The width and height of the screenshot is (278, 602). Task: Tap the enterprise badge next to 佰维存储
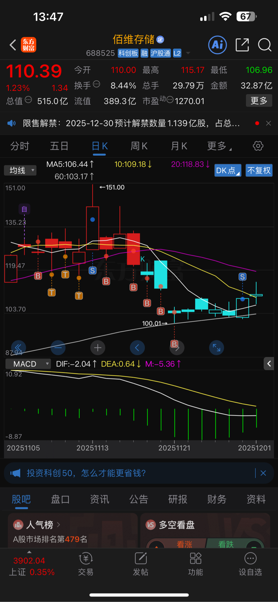(160, 39)
